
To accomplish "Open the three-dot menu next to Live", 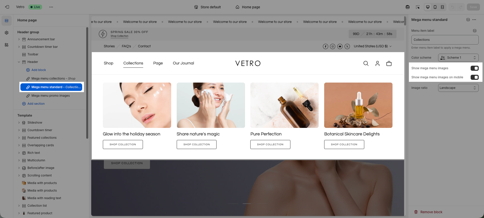I will 51,7.
